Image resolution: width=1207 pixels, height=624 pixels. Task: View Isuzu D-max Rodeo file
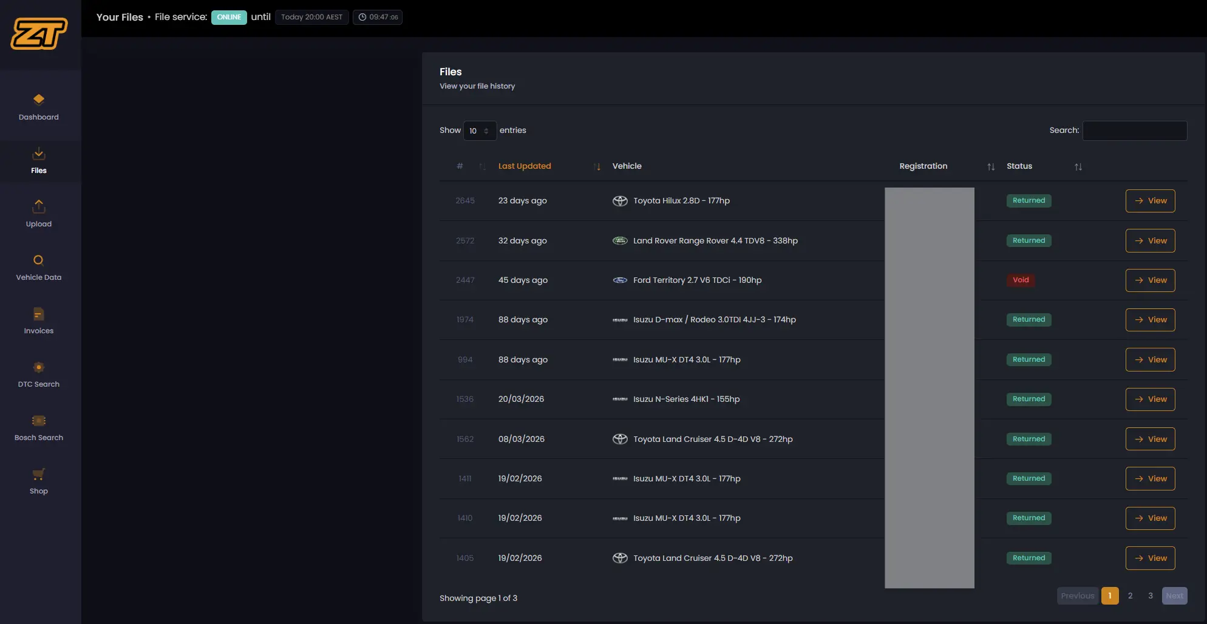click(1150, 320)
